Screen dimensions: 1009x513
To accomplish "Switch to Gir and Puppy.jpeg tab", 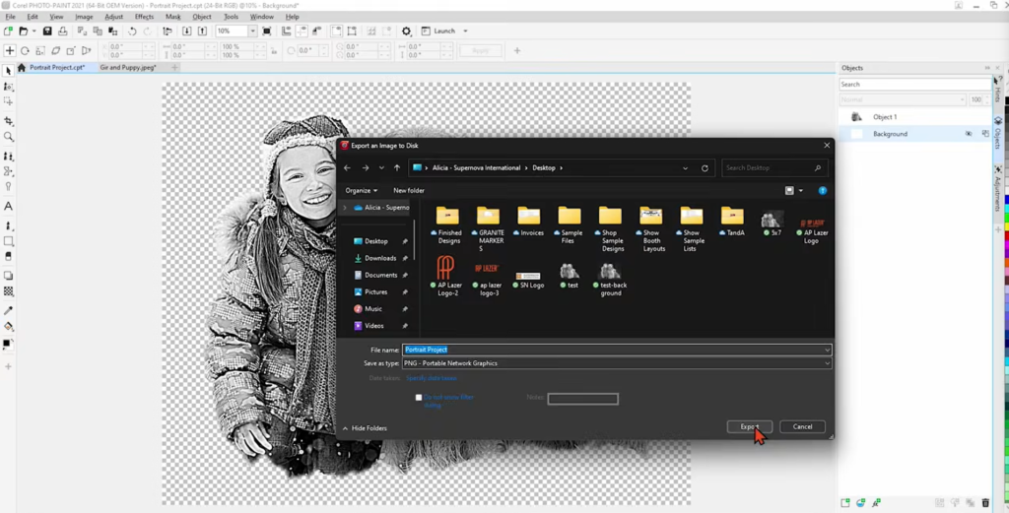I will point(128,68).
